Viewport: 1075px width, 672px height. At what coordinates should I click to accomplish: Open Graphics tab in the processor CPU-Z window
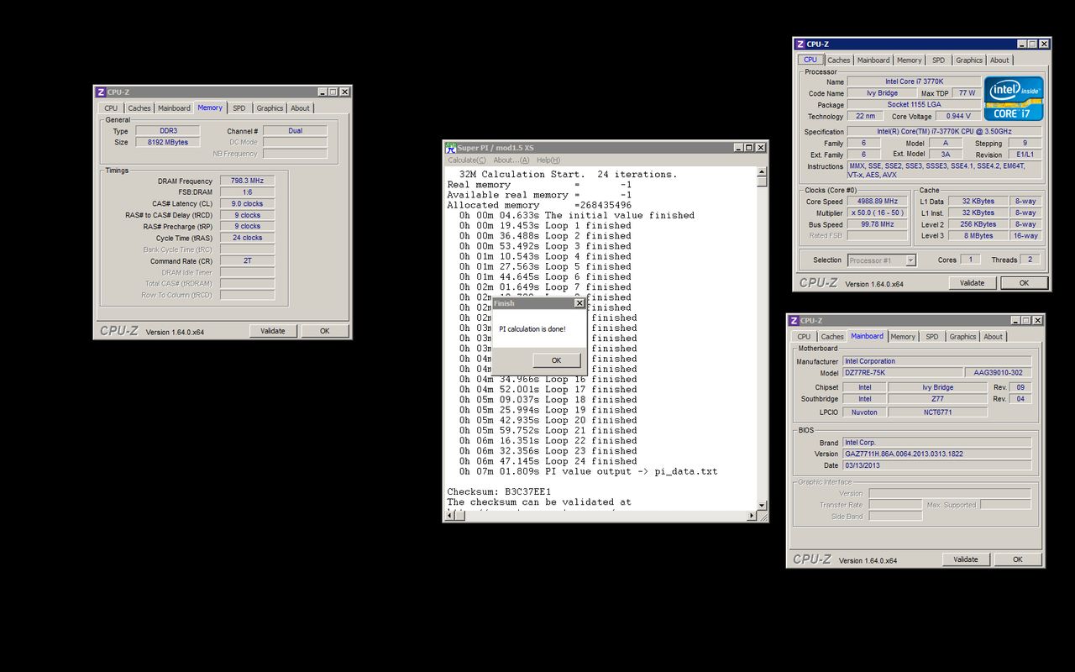[x=968, y=60]
